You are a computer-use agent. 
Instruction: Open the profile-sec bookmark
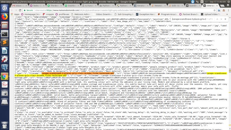coord(62,14)
